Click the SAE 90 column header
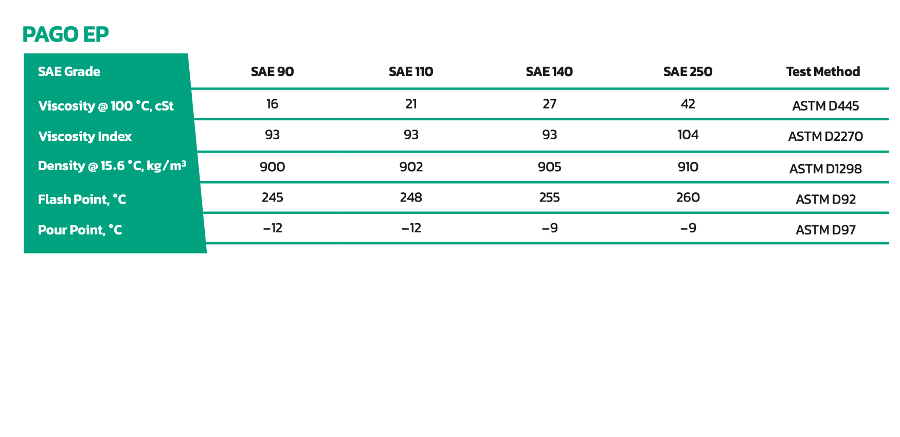 (272, 71)
